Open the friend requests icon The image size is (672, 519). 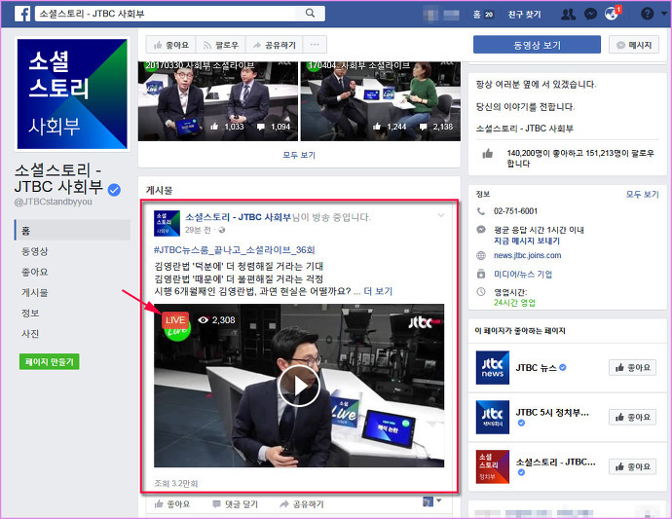(568, 15)
